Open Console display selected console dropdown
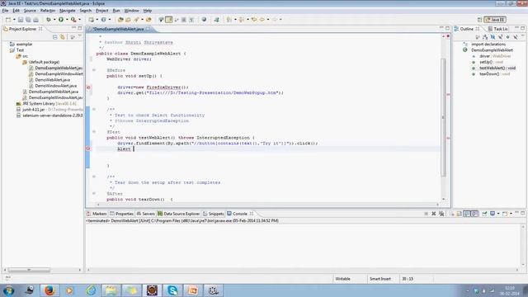528x297 pixels. coord(498,214)
